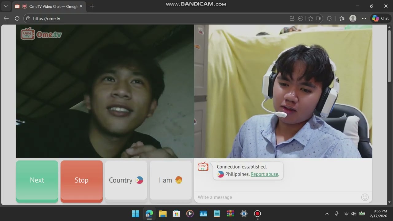Open the Country selector
The height and width of the screenshot is (221, 393).
126,180
